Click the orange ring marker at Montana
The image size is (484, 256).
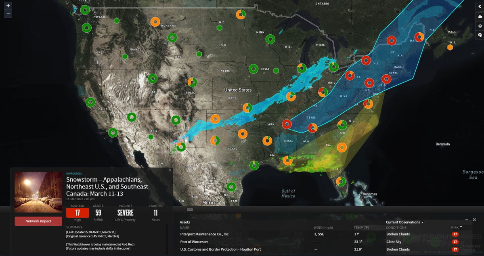coord(155,22)
